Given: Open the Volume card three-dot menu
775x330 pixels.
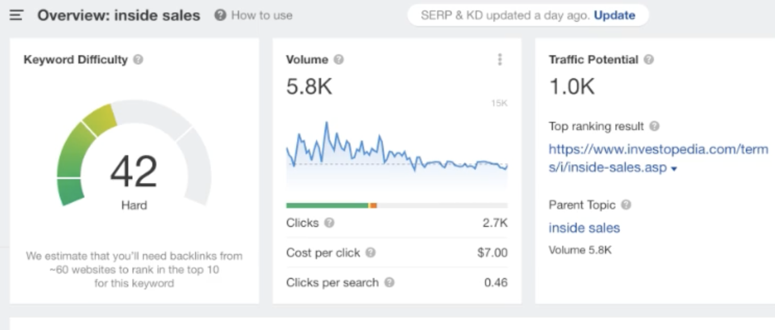Looking at the screenshot, I should (x=500, y=60).
